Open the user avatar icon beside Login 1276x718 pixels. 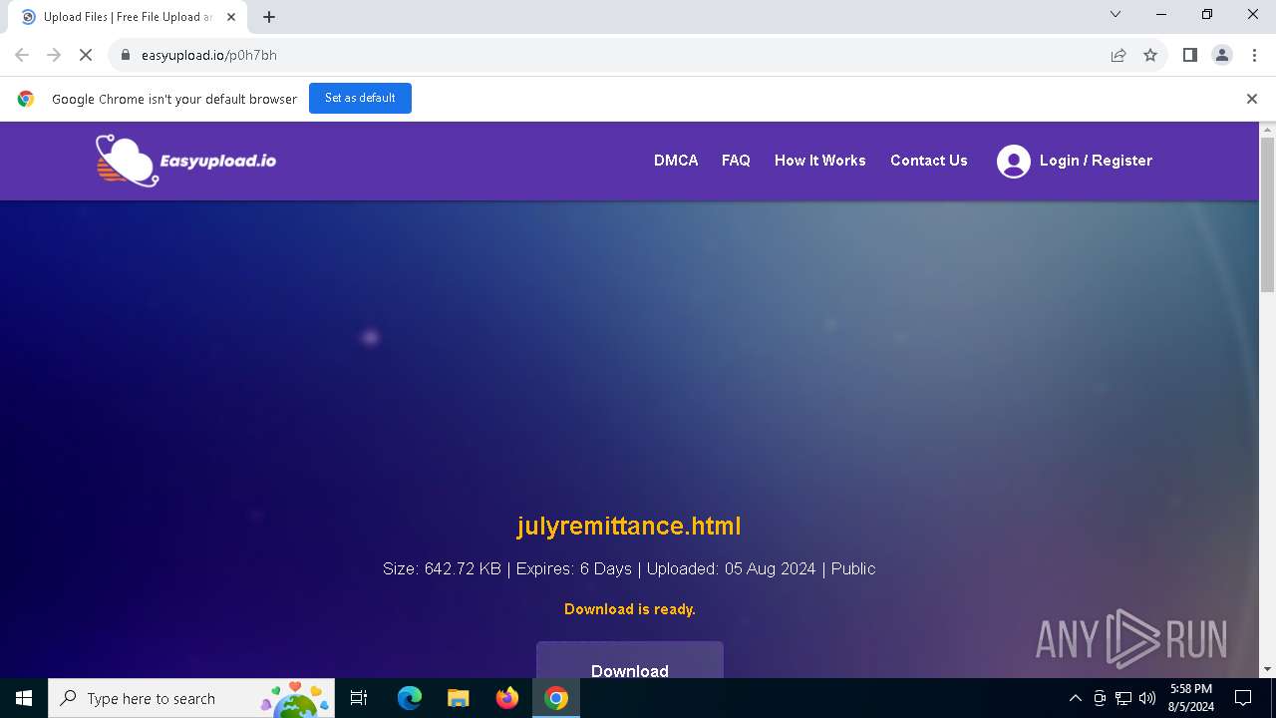[1013, 161]
